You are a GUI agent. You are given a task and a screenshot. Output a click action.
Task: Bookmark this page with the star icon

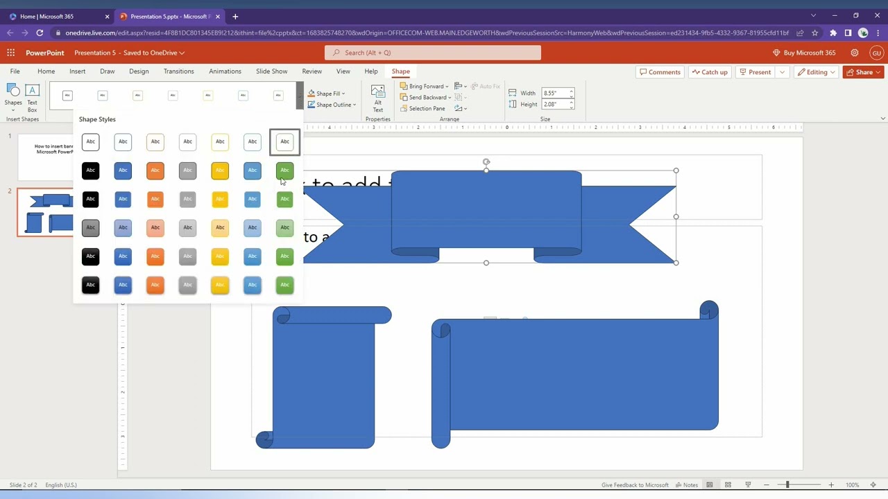pyautogui.click(x=815, y=33)
